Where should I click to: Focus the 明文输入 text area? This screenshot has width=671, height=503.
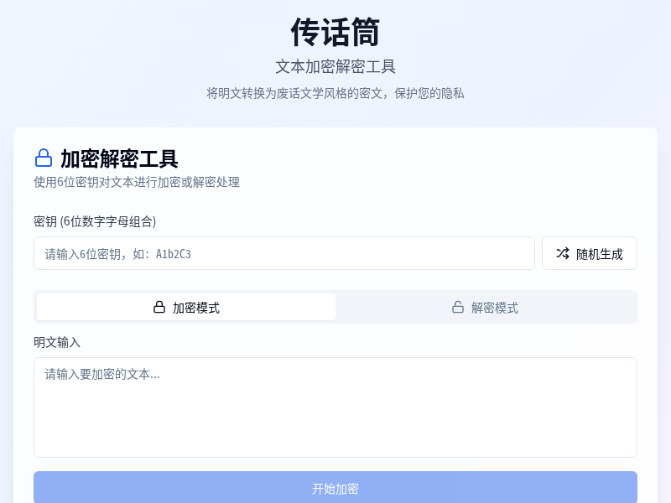(x=335, y=407)
